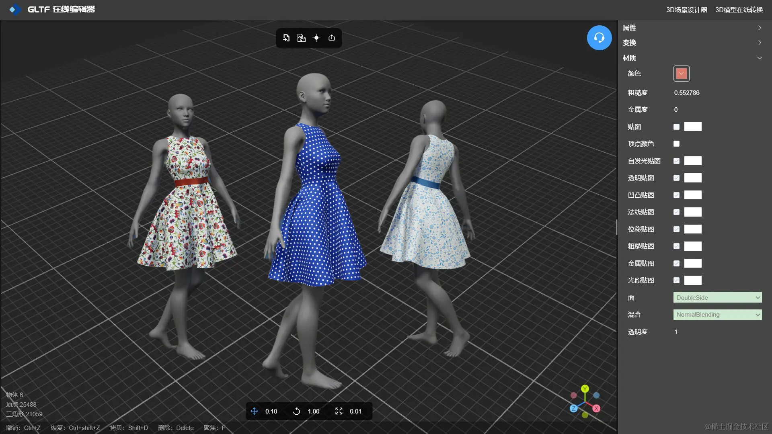Image resolution: width=772 pixels, height=434 pixels.
Task: Select the move translate tool icon
Action: pos(255,411)
